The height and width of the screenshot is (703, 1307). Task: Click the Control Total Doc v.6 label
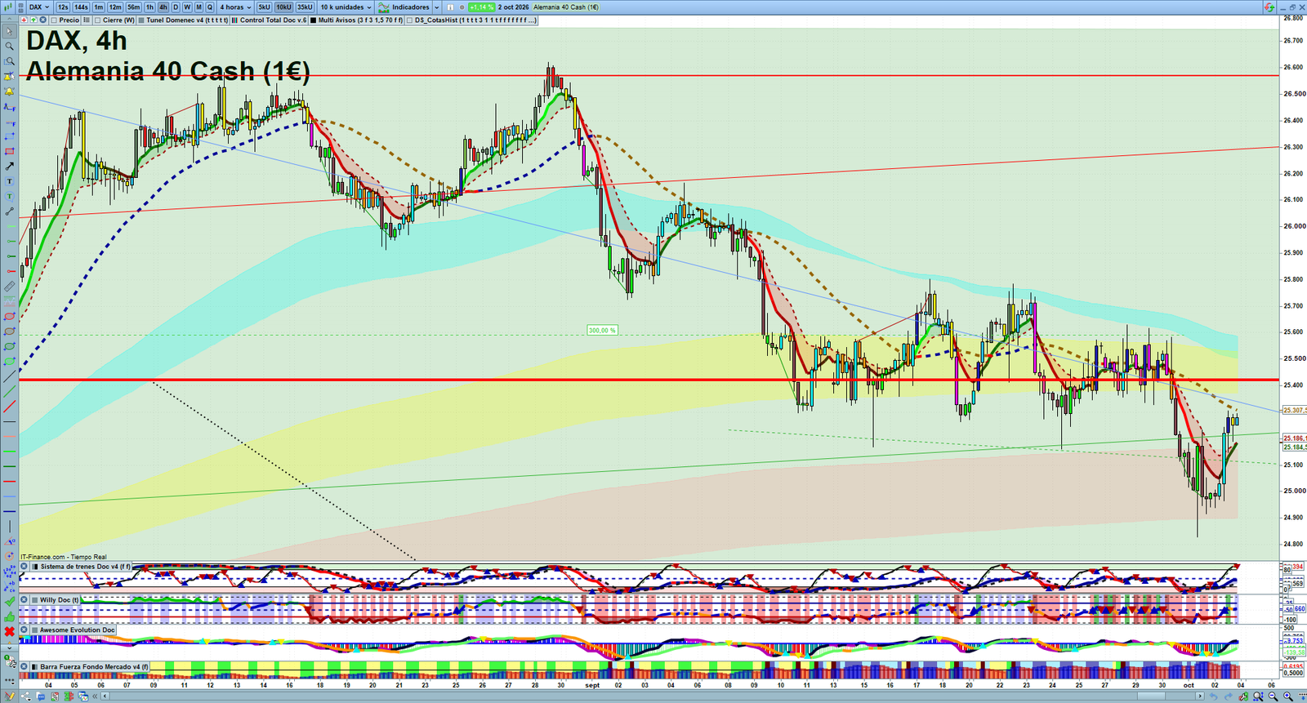pos(273,20)
